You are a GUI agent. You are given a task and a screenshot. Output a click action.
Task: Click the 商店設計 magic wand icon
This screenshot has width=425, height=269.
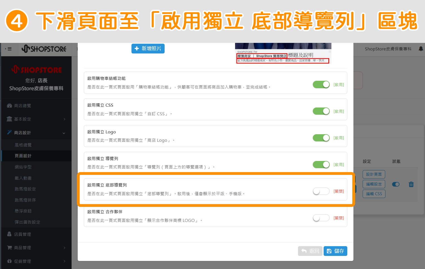(x=9, y=132)
